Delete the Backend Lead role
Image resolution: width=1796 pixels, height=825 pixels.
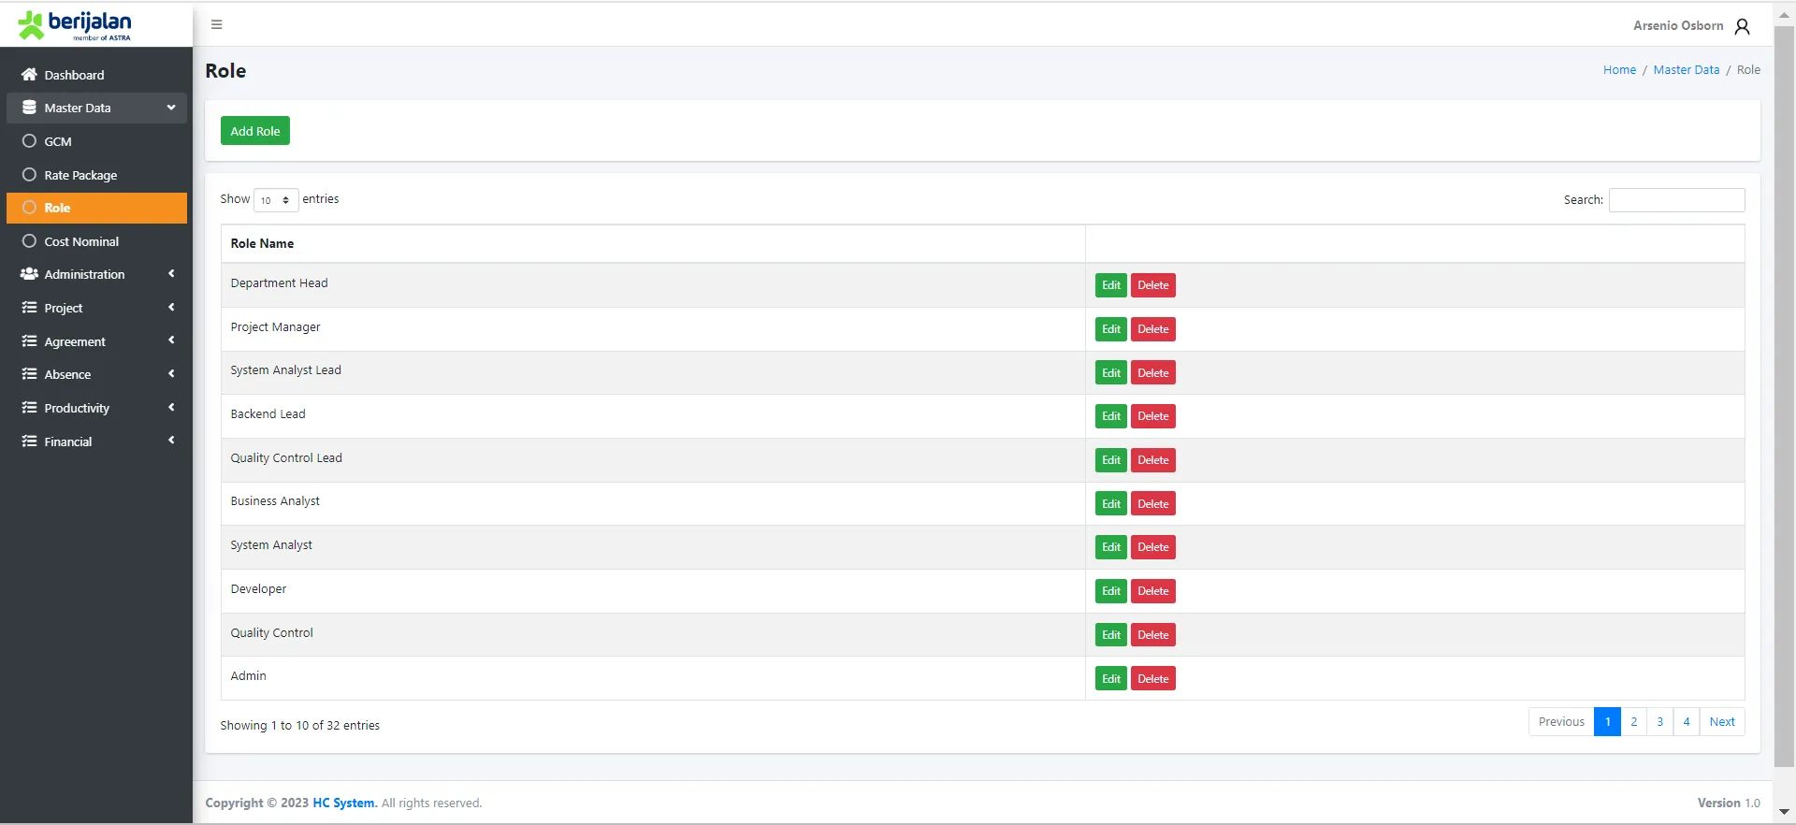click(1152, 416)
